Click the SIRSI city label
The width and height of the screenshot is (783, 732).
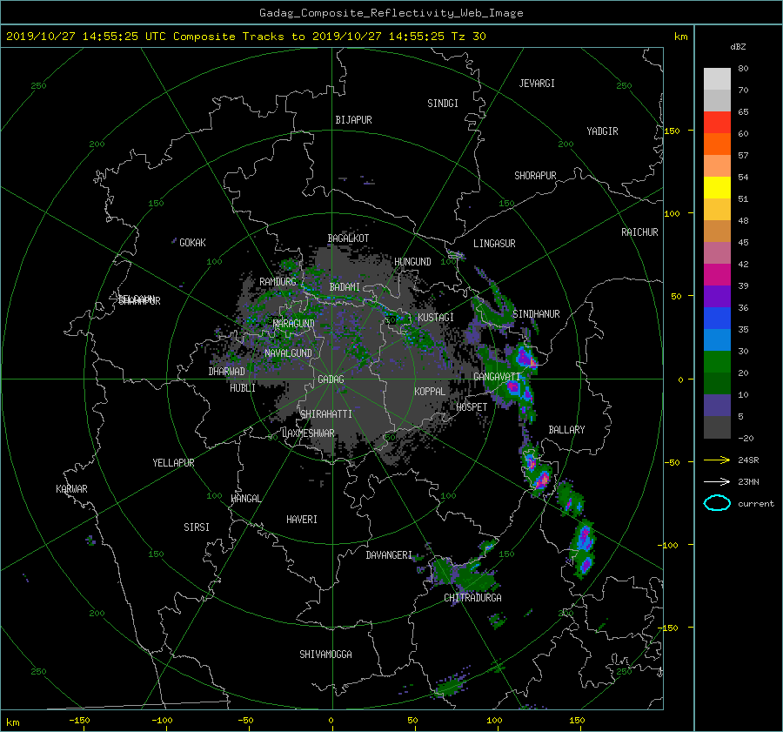[x=197, y=527]
